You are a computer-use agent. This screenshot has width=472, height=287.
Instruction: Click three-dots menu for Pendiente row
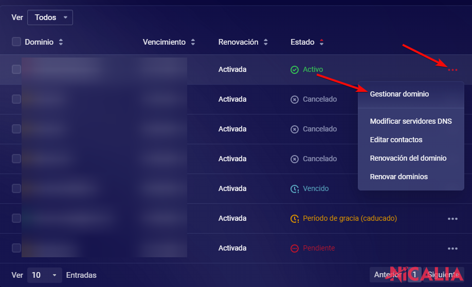[x=452, y=248]
